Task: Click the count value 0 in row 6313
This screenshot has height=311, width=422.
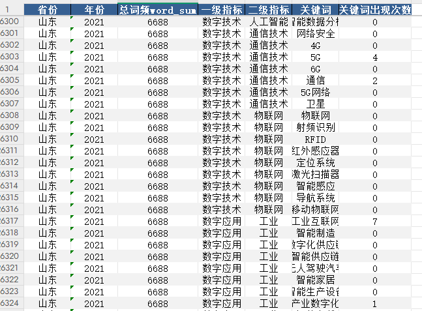Action: (375, 174)
